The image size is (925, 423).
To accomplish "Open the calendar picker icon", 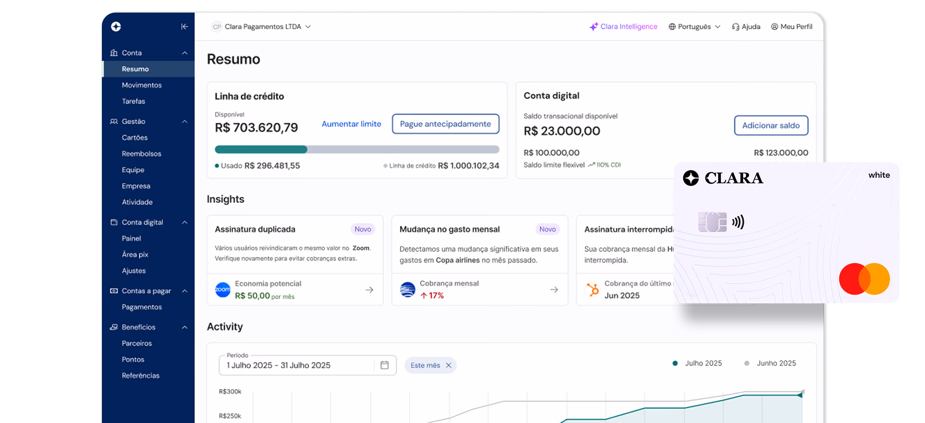I will pos(384,365).
